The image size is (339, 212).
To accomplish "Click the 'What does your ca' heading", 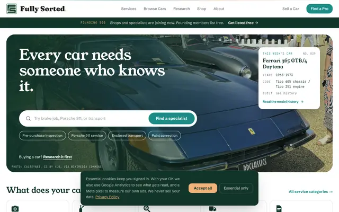I will 43,190.
